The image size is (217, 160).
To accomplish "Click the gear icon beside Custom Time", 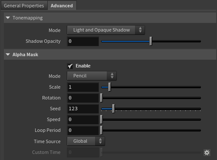I will click(207, 153).
